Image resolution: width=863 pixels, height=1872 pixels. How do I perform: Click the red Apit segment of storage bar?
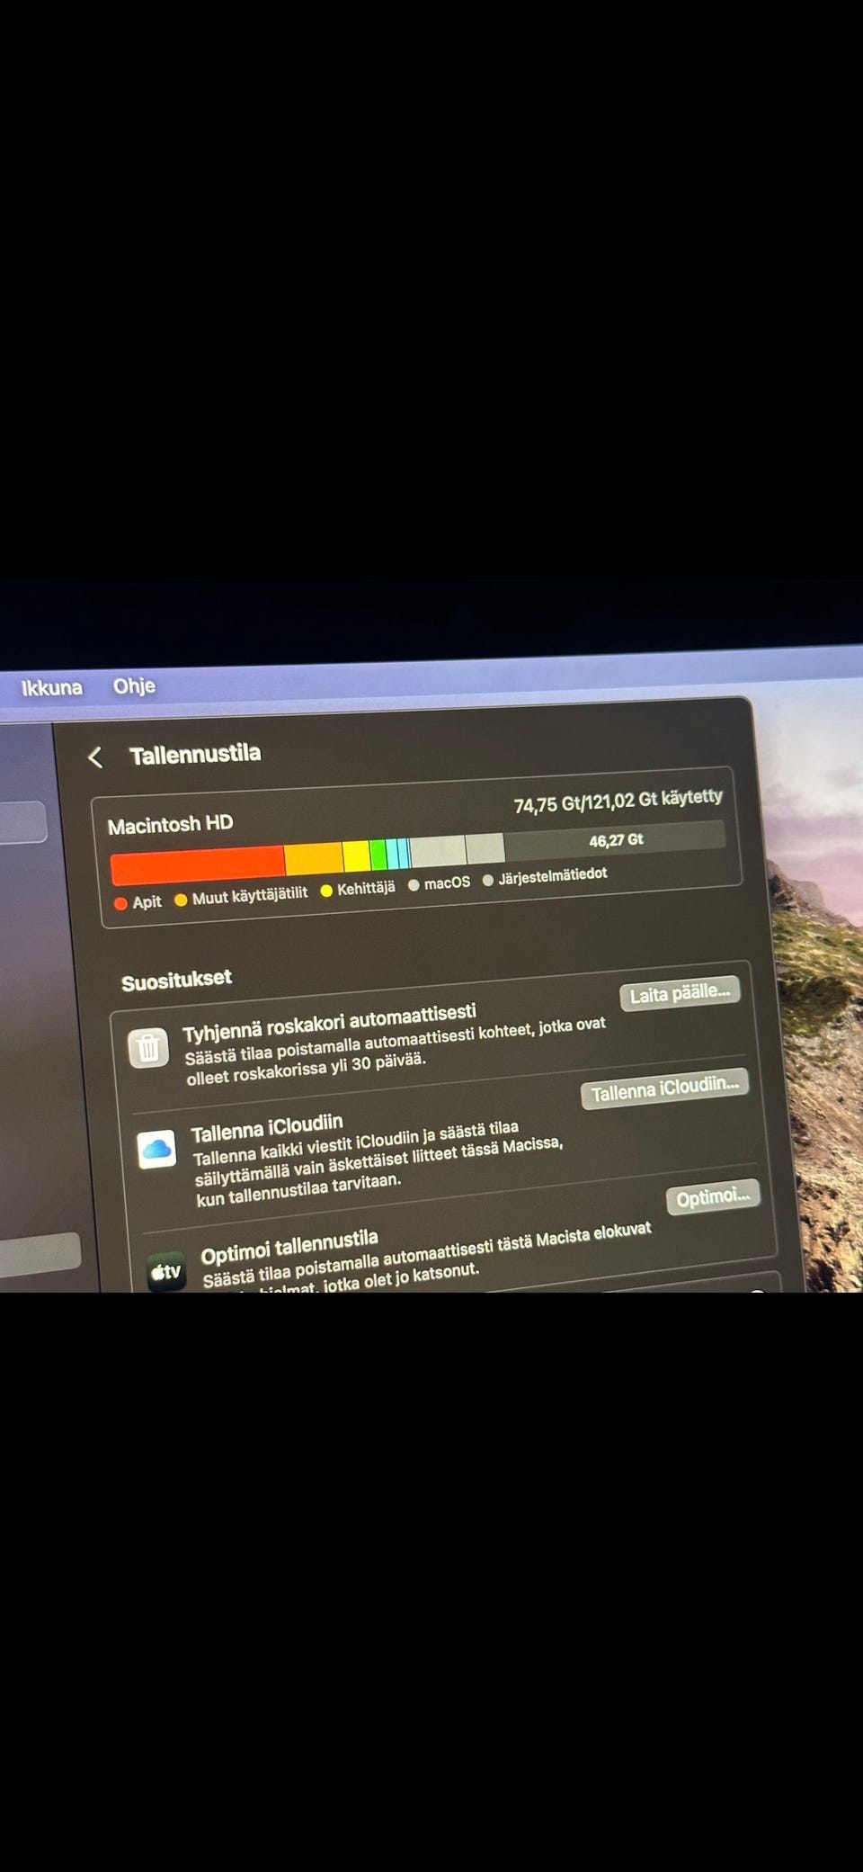(x=197, y=865)
